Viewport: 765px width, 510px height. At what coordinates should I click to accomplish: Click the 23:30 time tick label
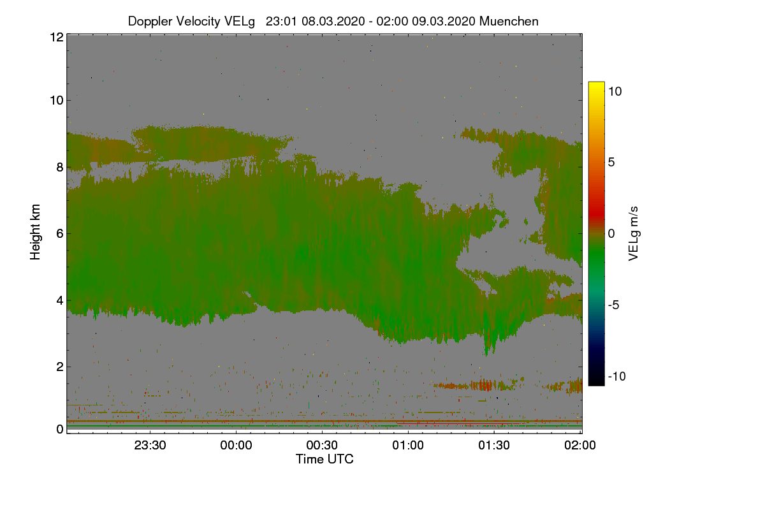150,445
